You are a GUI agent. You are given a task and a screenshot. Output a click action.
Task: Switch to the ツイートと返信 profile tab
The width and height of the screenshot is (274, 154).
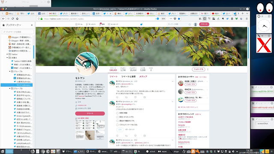click(x=128, y=77)
